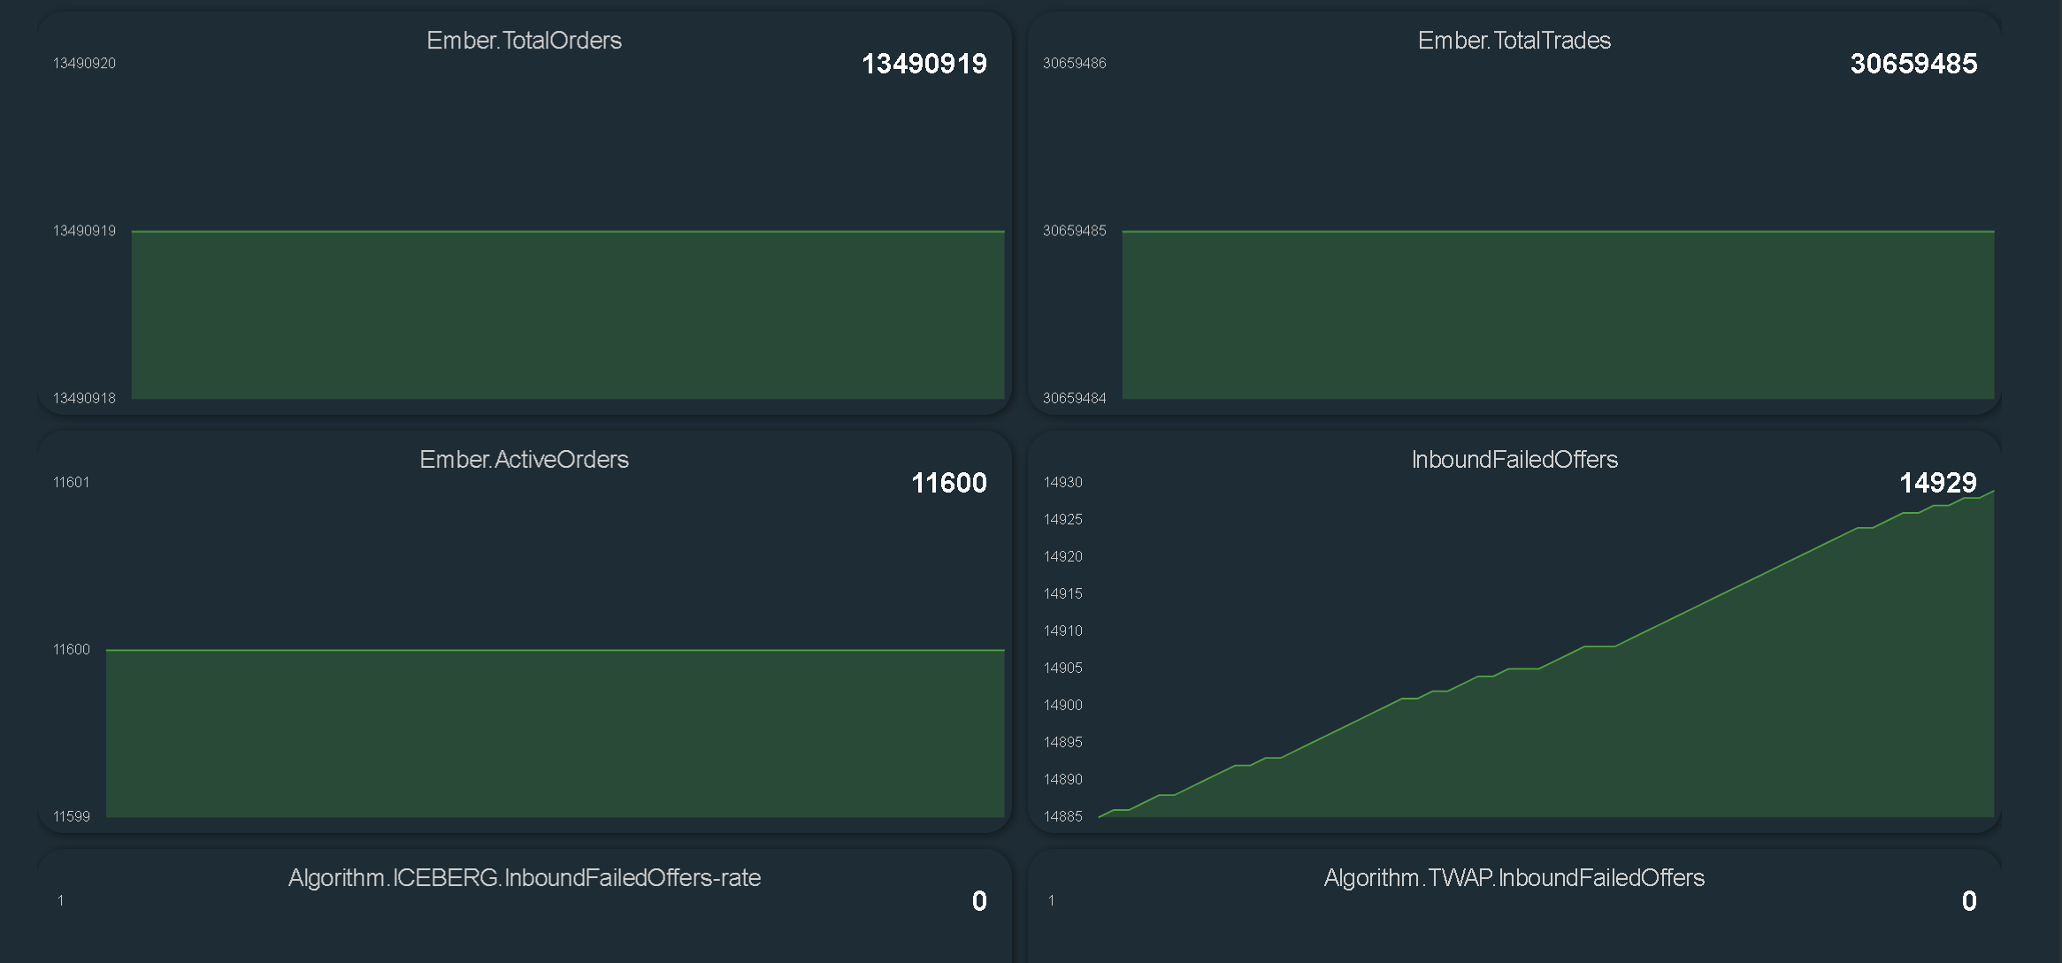Click the 11600 middle axis label
Viewport: 2062px width, 963px height.
point(72,650)
